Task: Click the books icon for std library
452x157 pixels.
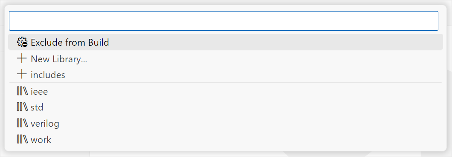Action: coord(22,108)
